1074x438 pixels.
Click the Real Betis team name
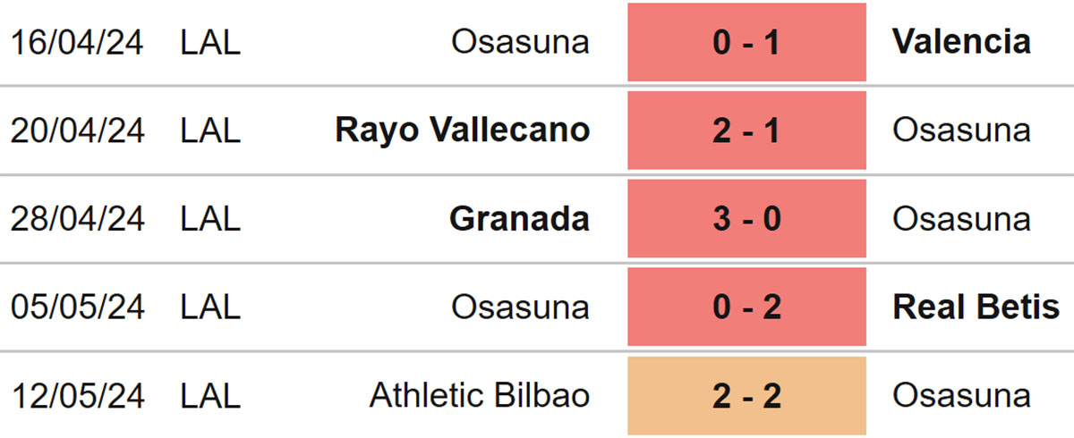pos(976,307)
